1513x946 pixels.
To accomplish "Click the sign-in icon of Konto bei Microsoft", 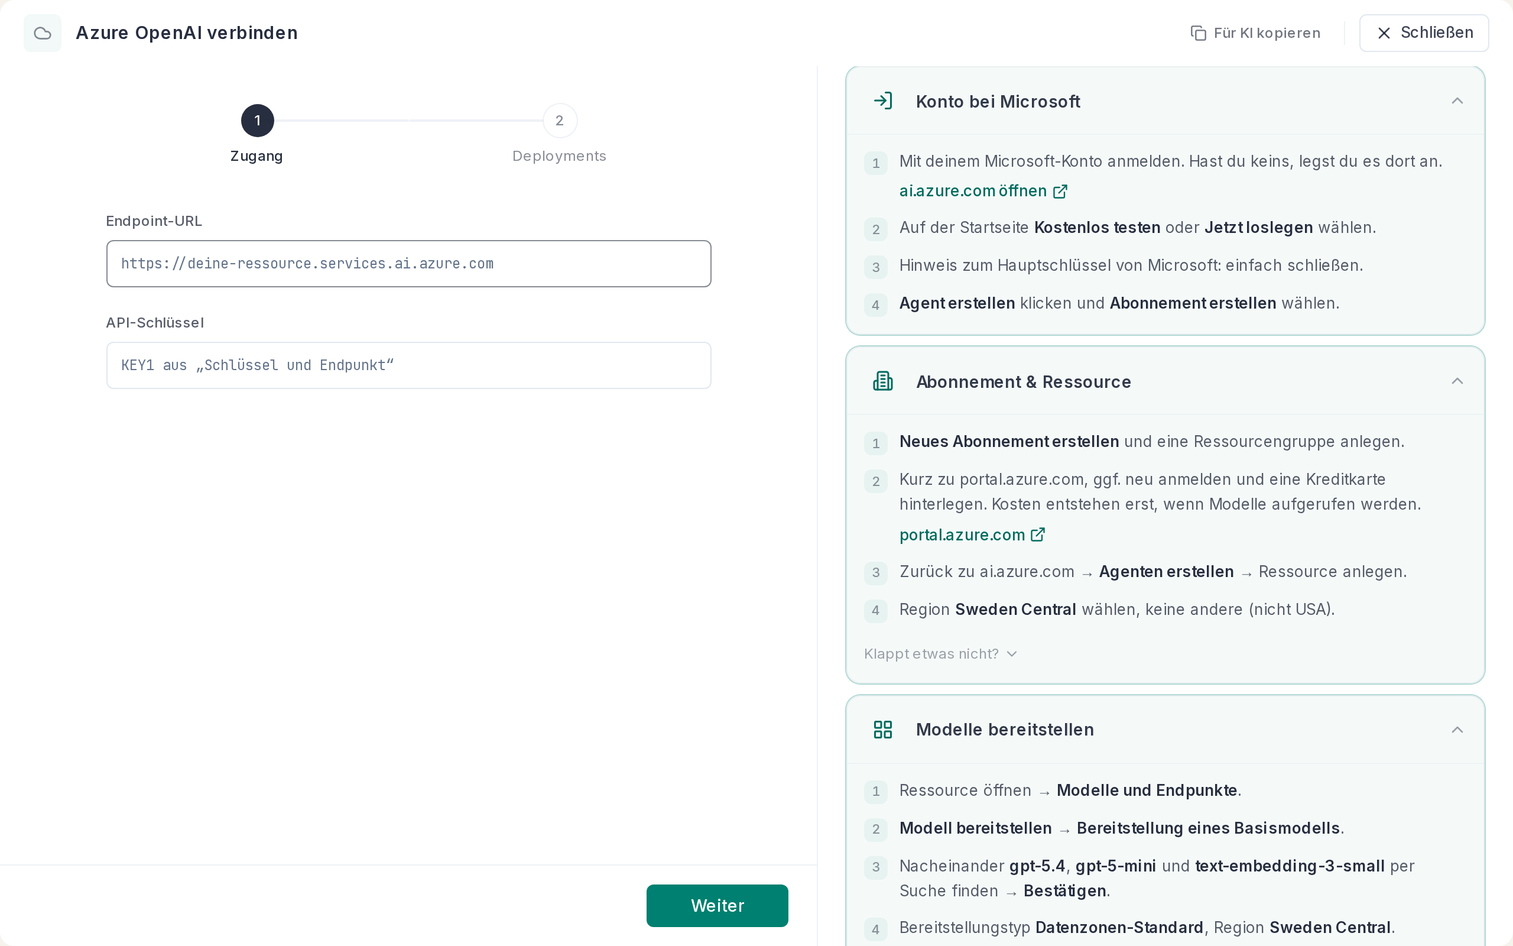I will coord(883,101).
